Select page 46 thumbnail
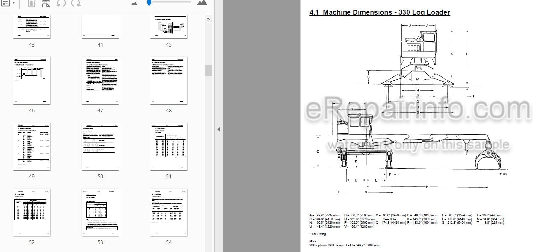 (32, 80)
